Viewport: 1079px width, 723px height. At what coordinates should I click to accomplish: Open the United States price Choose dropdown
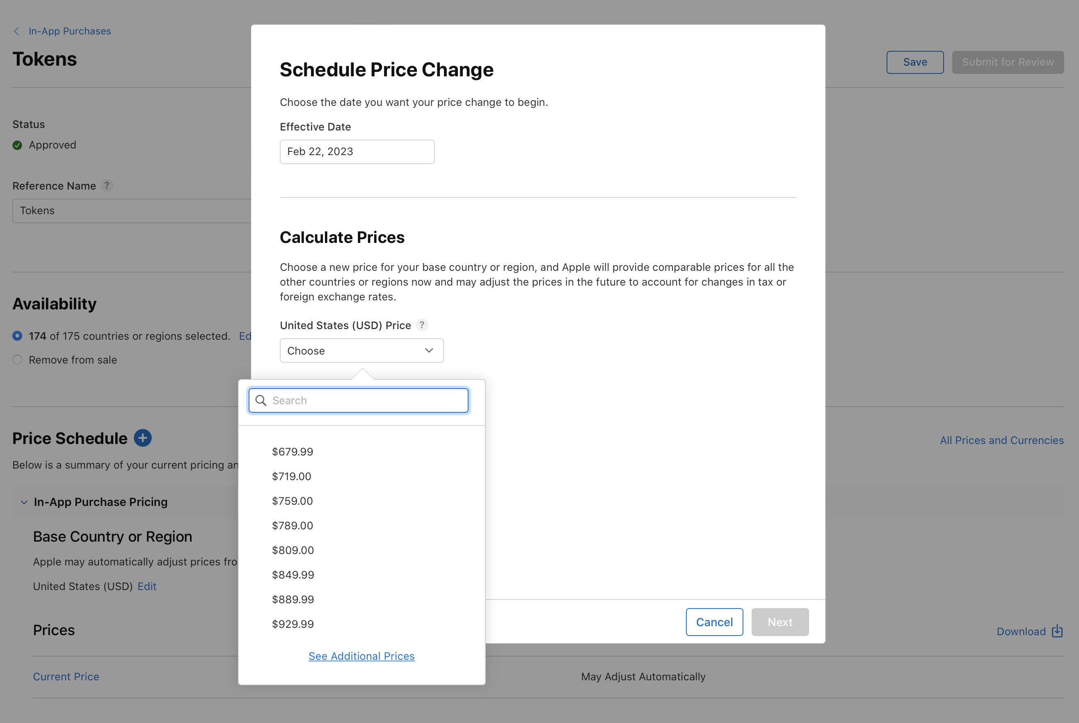point(361,350)
